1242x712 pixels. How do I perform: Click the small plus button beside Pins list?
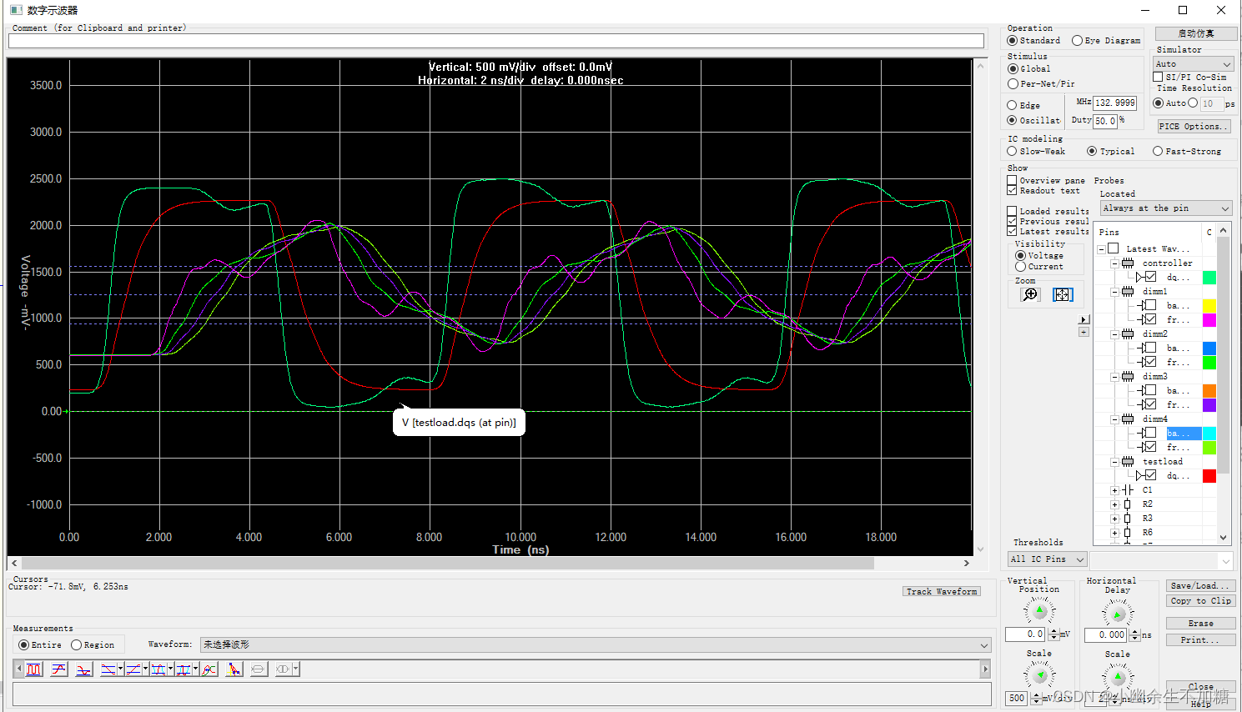coord(1084,332)
